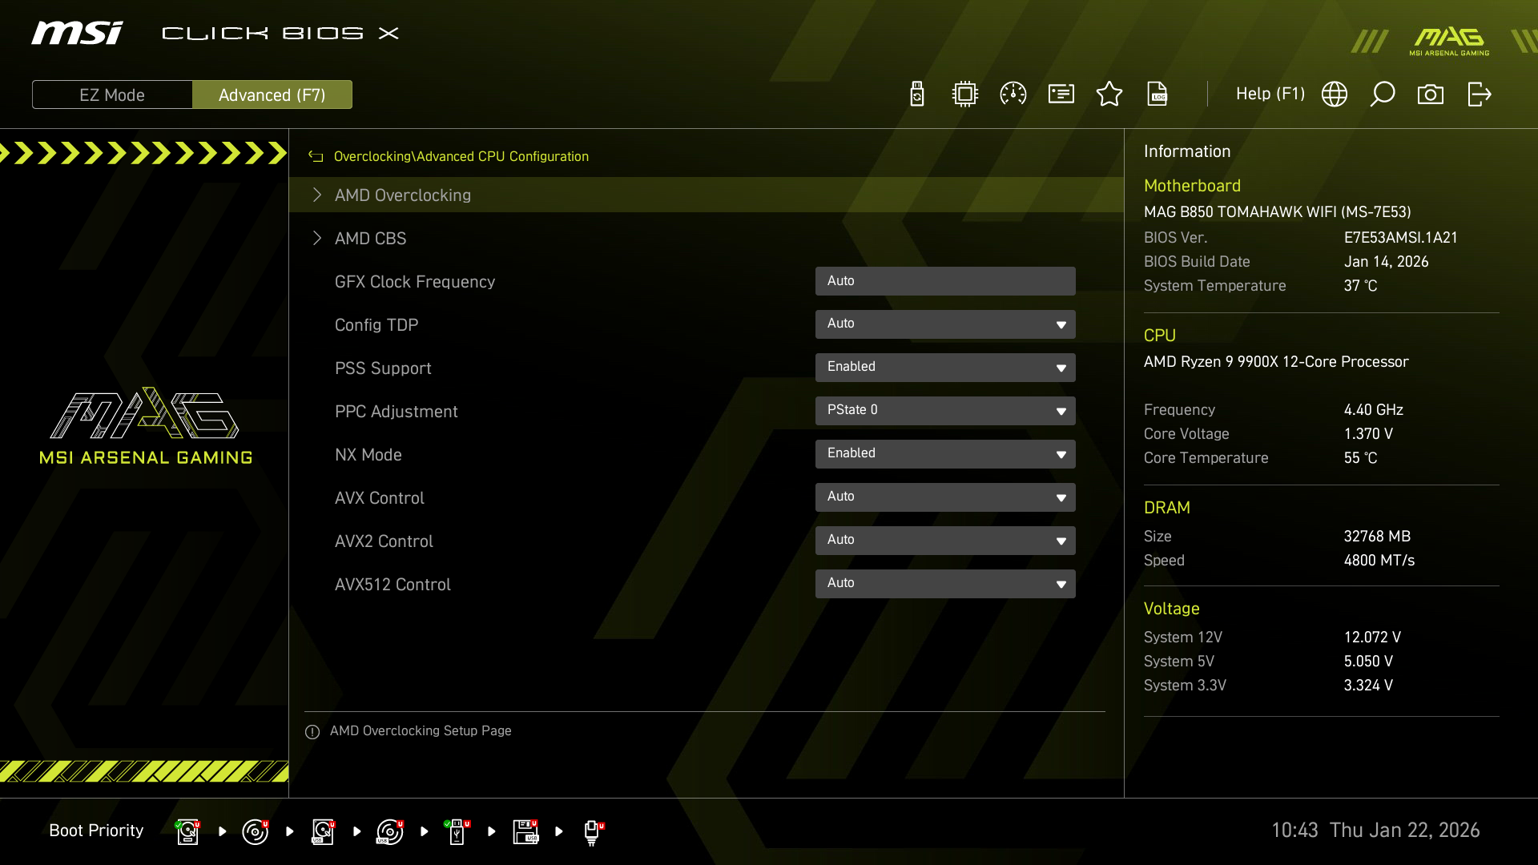The height and width of the screenshot is (865, 1538).
Task: Take screenshot with the camera icon
Action: tap(1431, 95)
